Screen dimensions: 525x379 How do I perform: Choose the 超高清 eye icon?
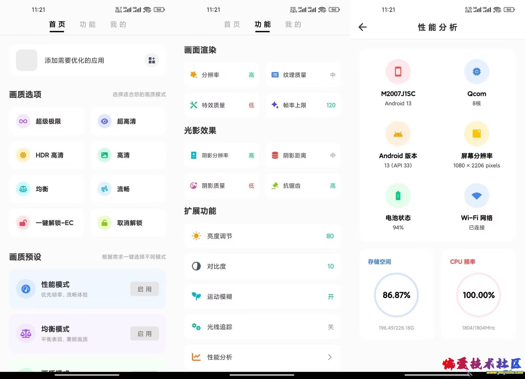[x=104, y=121]
